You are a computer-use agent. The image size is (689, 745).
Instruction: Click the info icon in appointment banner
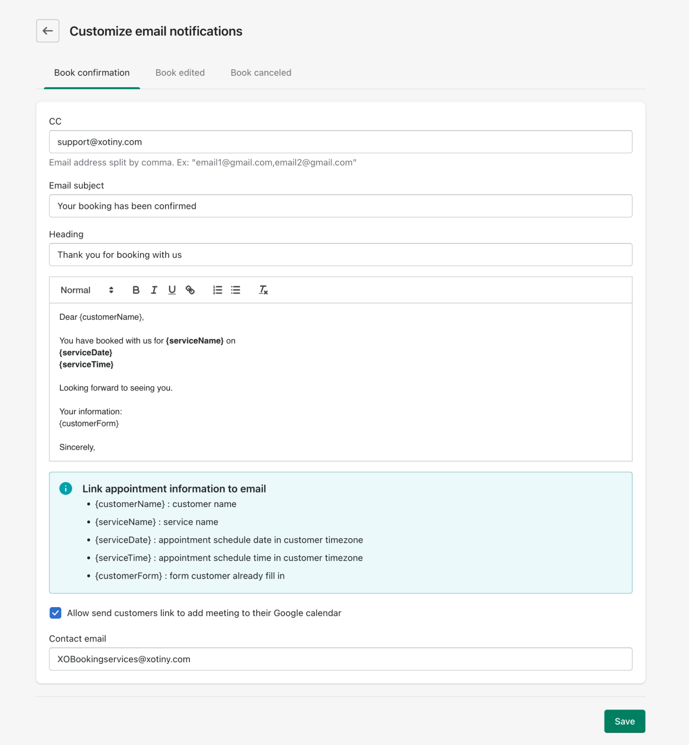pyautogui.click(x=66, y=489)
